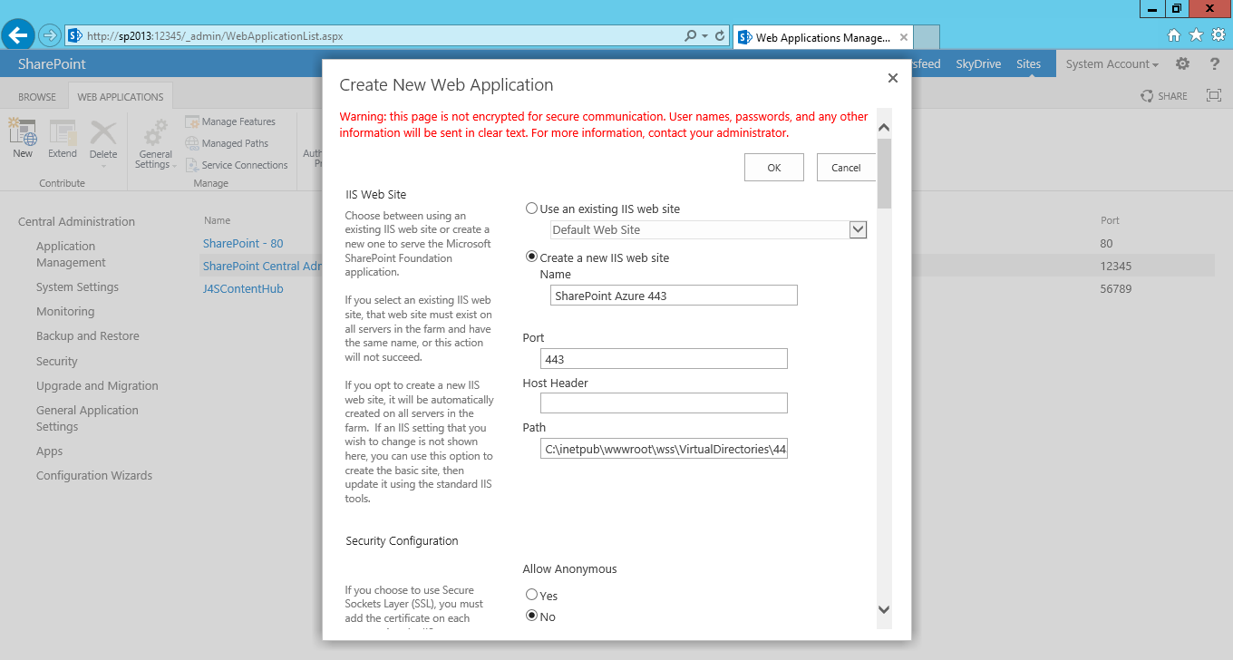Open the J4SContentHub web application link
Viewport: 1233px width, 660px height.
click(243, 289)
